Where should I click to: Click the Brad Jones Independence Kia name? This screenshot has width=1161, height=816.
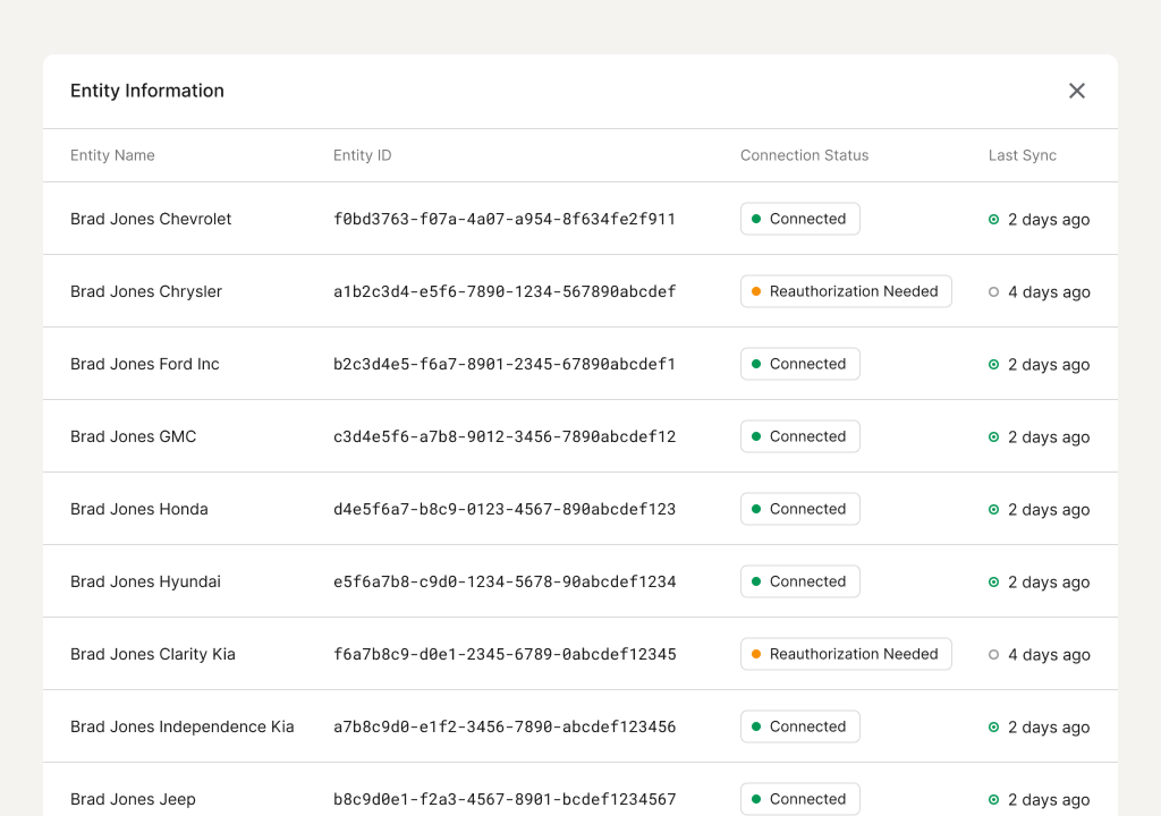(x=182, y=726)
